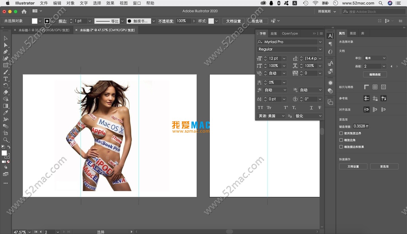Select the Paintbrush tool

6,72
